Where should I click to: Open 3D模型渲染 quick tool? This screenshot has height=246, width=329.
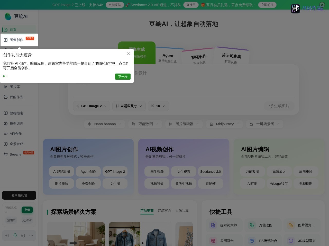(302, 241)
